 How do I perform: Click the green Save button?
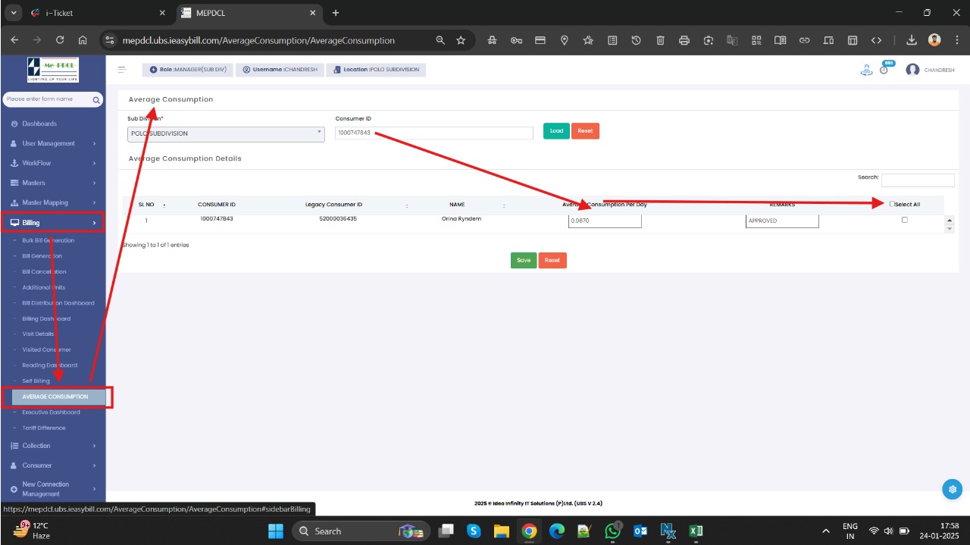pos(524,260)
